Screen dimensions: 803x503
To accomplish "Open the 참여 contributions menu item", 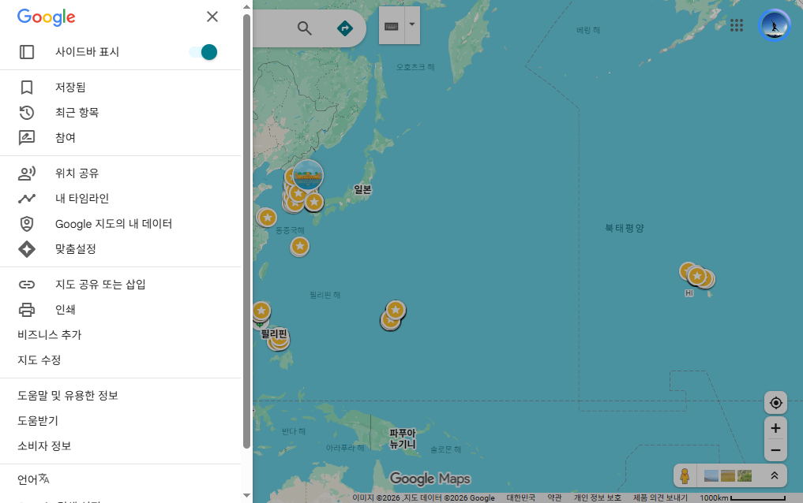I will [120, 137].
